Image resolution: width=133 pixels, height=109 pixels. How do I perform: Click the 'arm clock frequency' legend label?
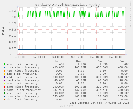tap(22, 64)
